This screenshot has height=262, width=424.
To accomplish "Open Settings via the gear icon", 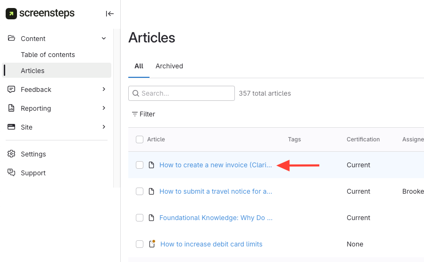I will [12, 154].
